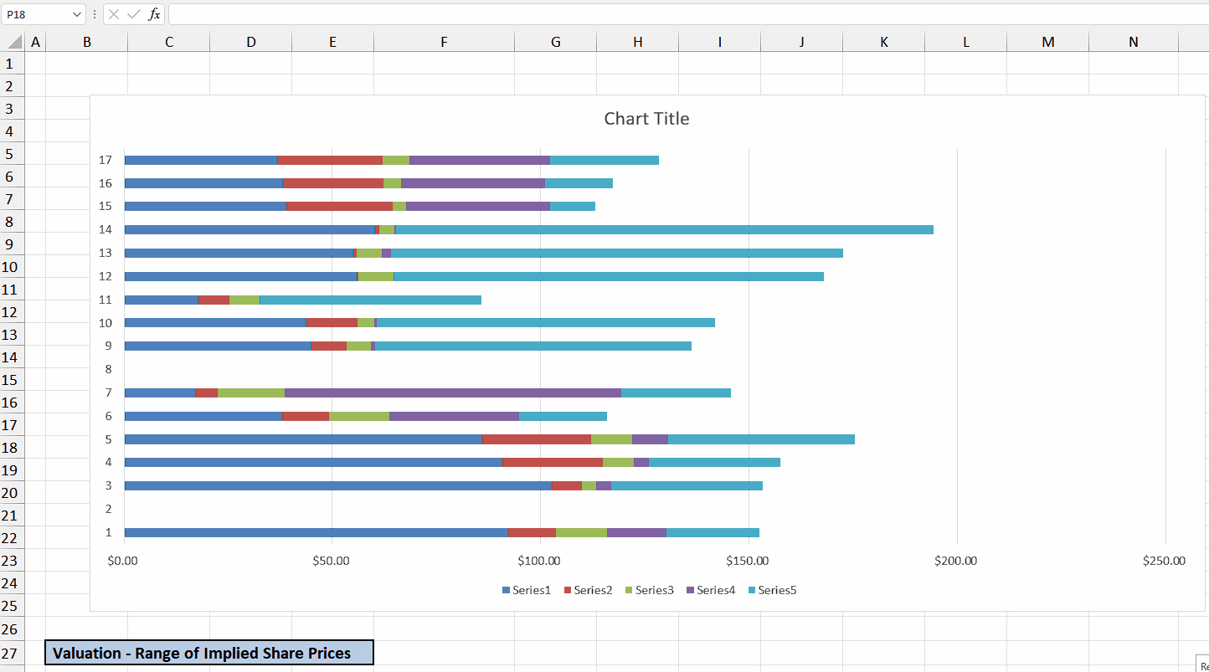Click the Name Box showing P18
The width and height of the screenshot is (1209, 672).
[x=38, y=13]
